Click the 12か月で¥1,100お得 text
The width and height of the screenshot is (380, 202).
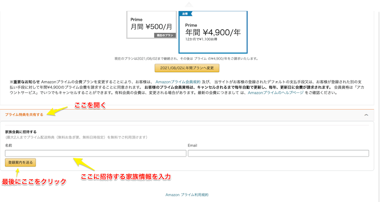point(201,39)
